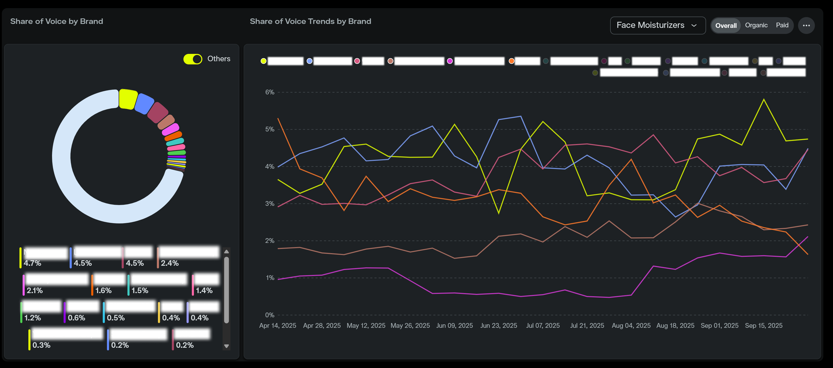Click the Face Moisturizers chevron arrow
This screenshot has height=368, width=833.
click(x=694, y=25)
